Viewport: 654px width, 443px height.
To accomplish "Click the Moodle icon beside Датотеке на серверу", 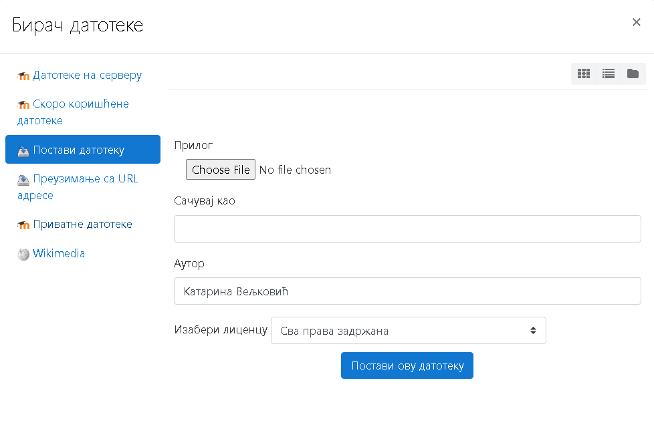I will [x=23, y=76].
